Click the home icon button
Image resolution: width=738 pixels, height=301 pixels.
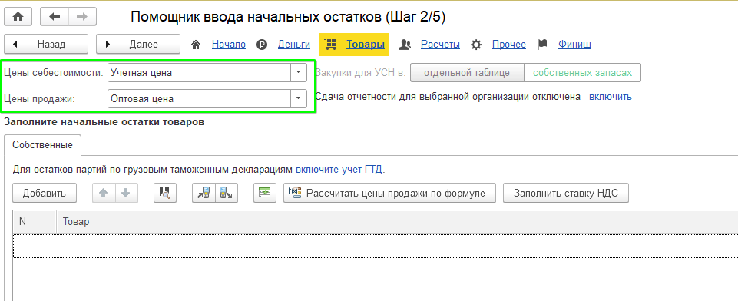pos(18,16)
